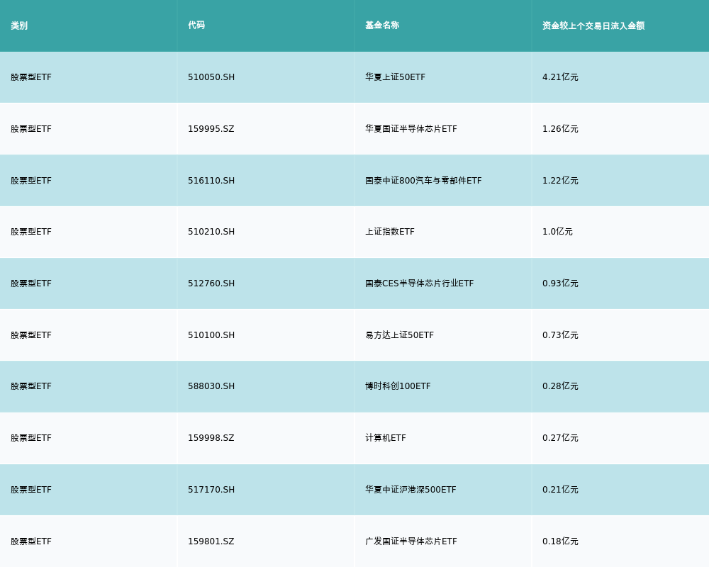Click the 0.93亿元 value
This screenshot has width=709, height=567.
[x=560, y=283]
